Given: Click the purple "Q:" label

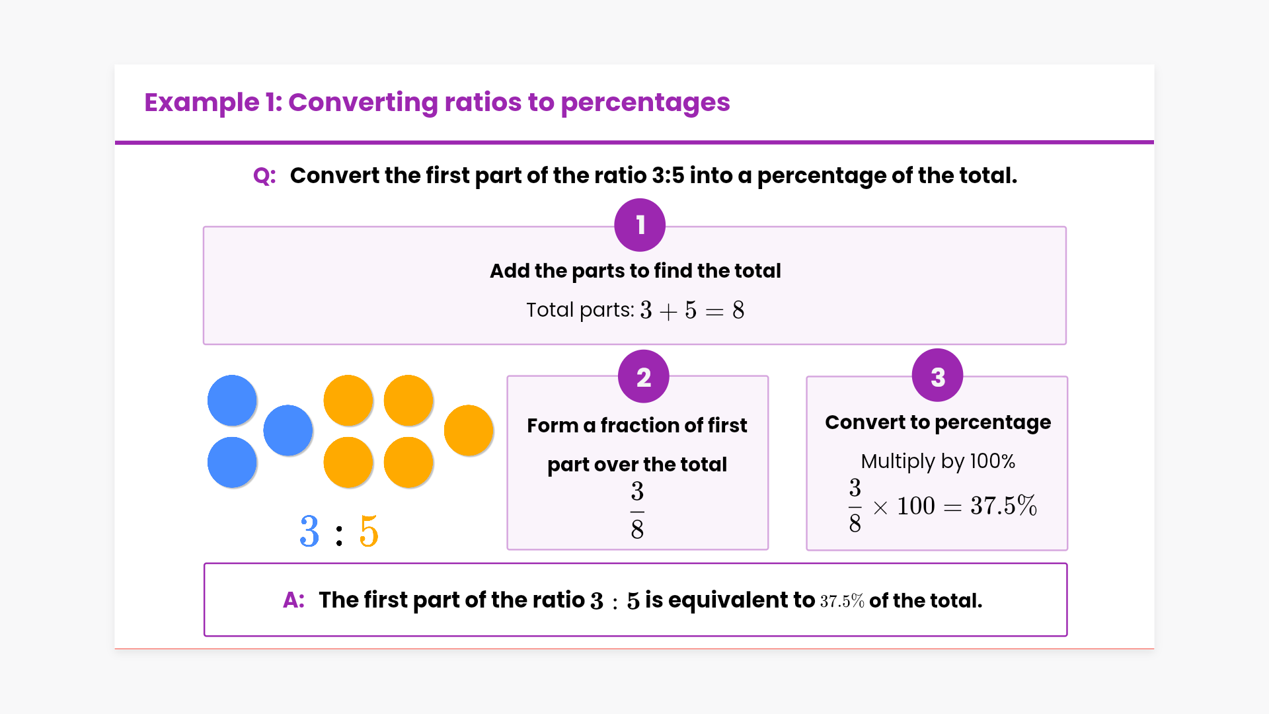Looking at the screenshot, I should point(264,176).
